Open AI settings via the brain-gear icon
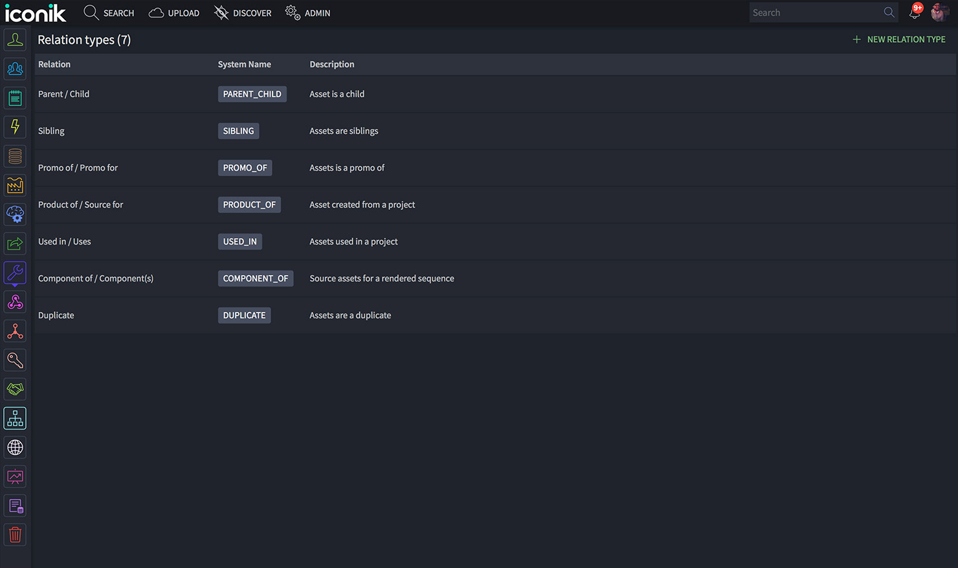 [x=15, y=214]
